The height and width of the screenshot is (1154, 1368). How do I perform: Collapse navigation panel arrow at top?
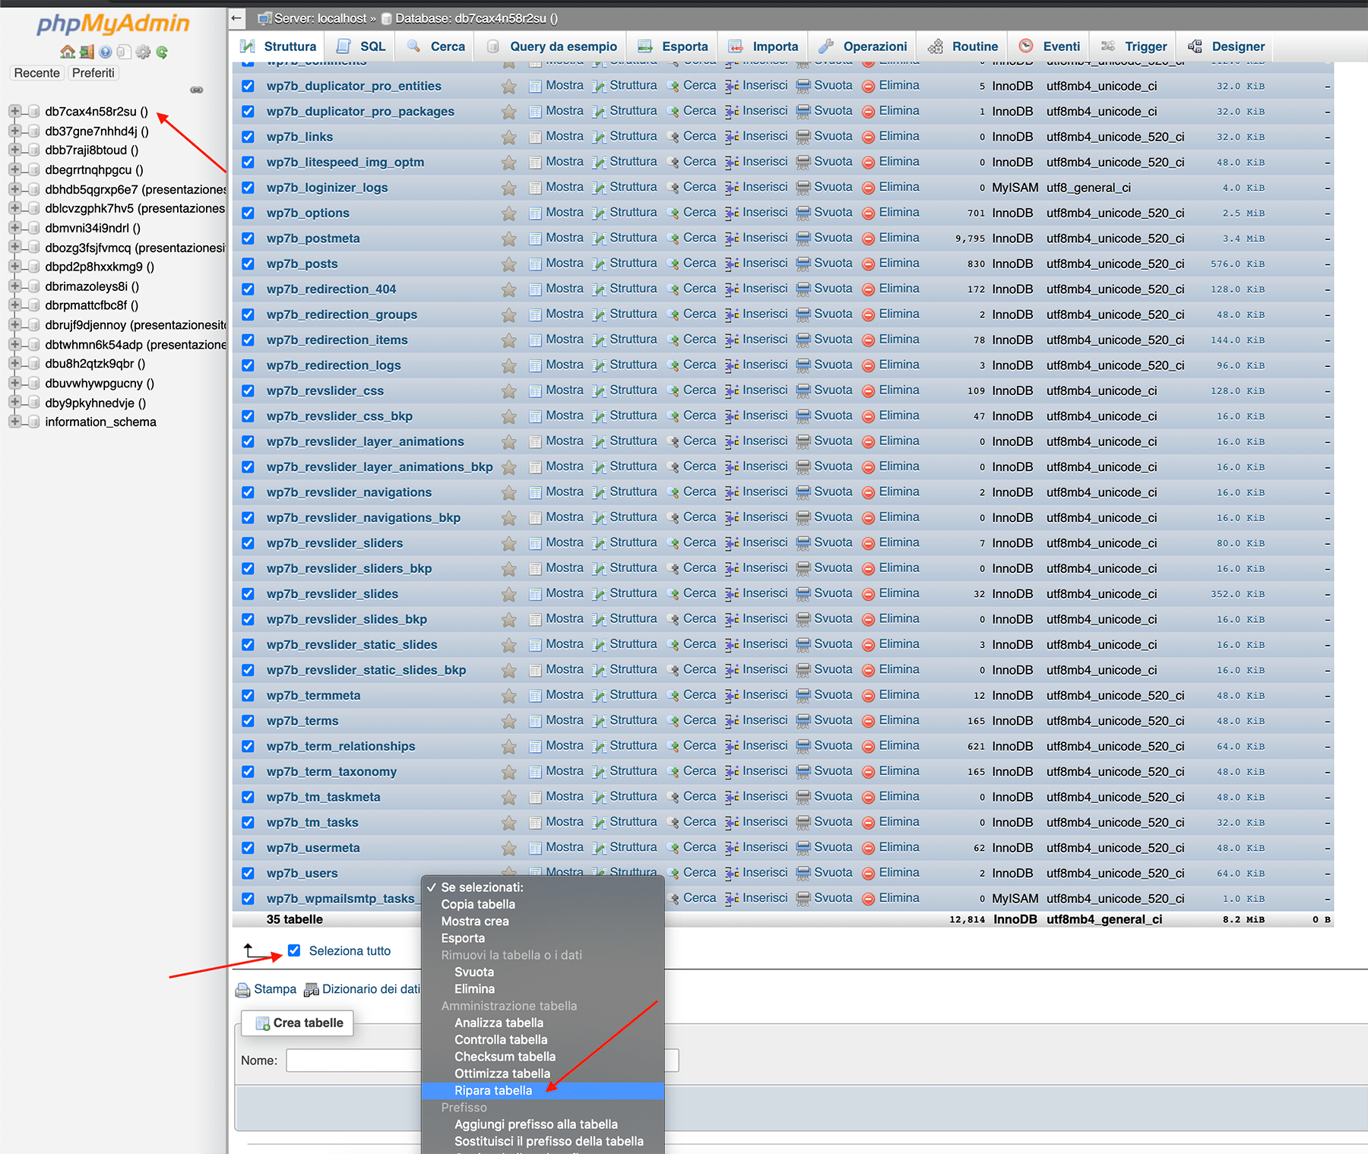236,18
